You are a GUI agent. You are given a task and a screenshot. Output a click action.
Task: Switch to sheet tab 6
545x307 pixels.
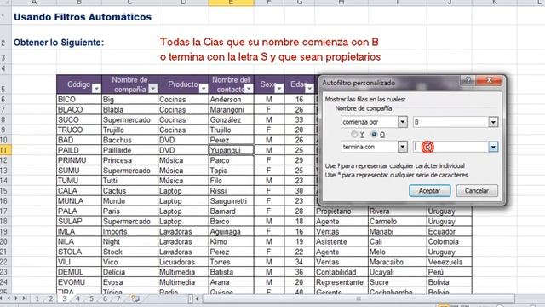point(105,298)
